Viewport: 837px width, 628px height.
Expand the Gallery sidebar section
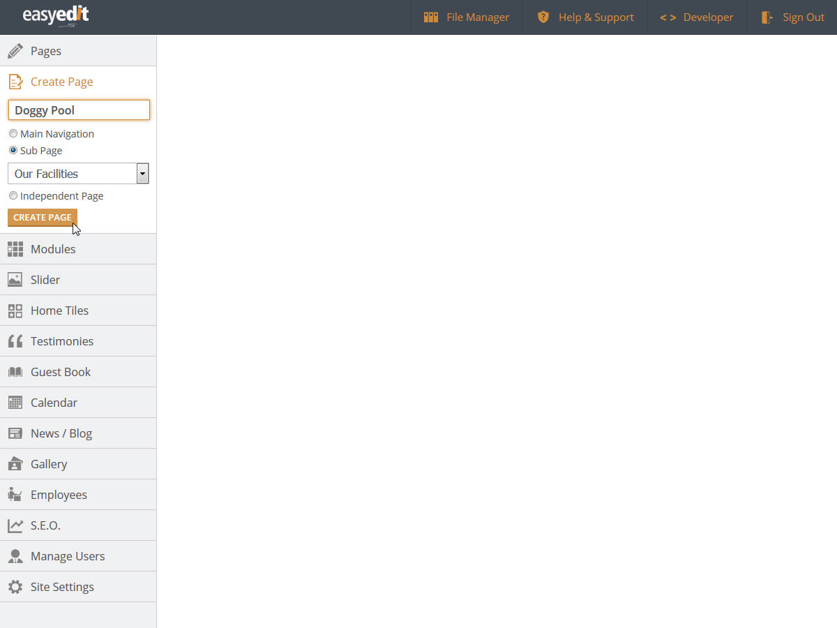click(x=49, y=464)
